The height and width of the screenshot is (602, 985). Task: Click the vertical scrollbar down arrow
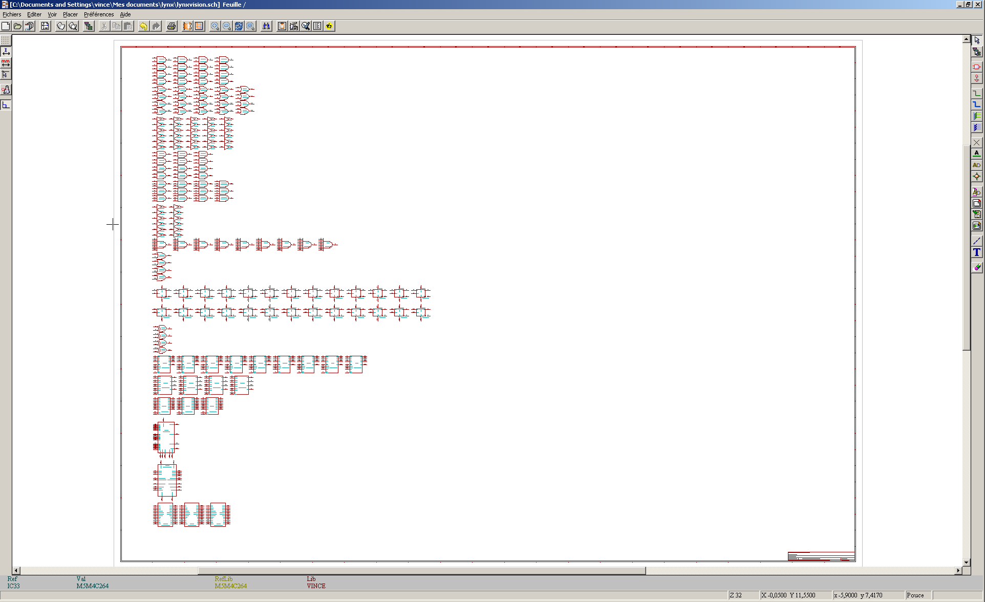(966, 563)
